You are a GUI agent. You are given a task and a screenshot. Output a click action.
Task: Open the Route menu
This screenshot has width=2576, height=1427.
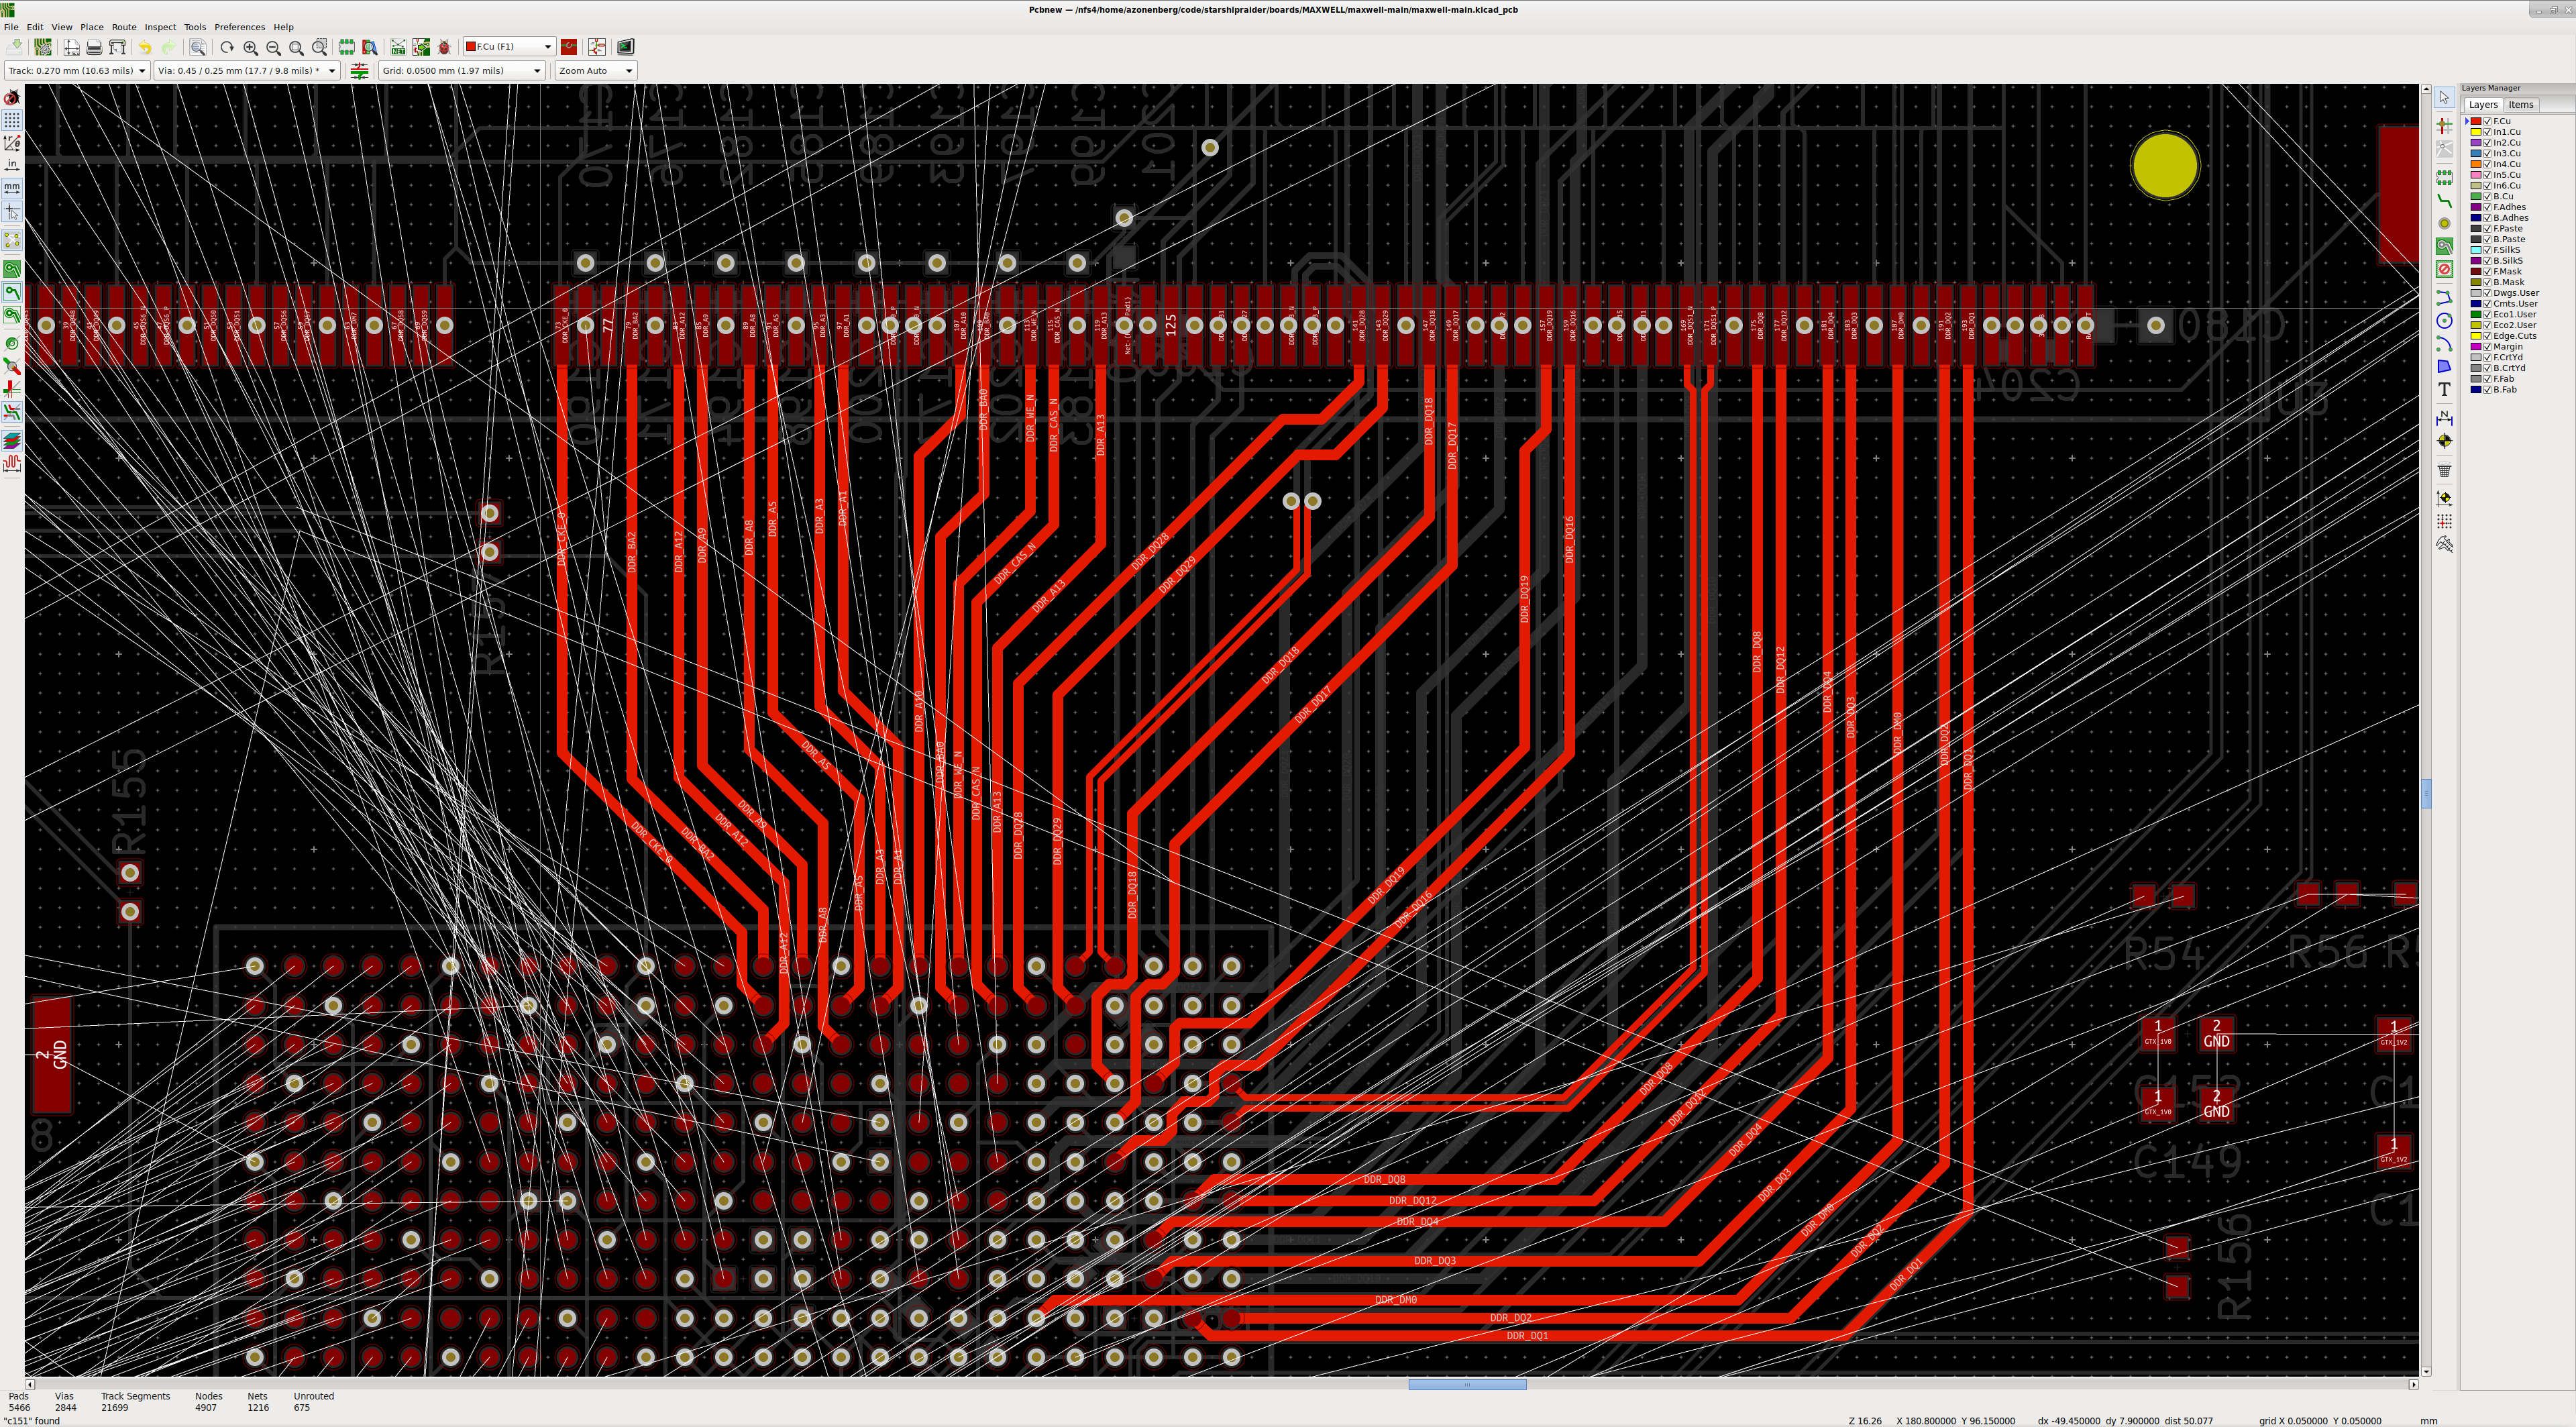pyautogui.click(x=124, y=27)
